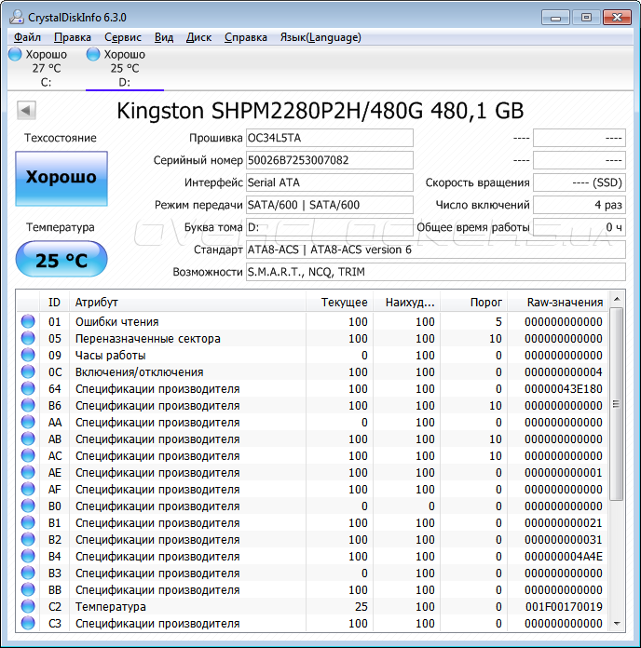The width and height of the screenshot is (641, 648).
Task: Click the Raw-значения column header
Action: (558, 302)
